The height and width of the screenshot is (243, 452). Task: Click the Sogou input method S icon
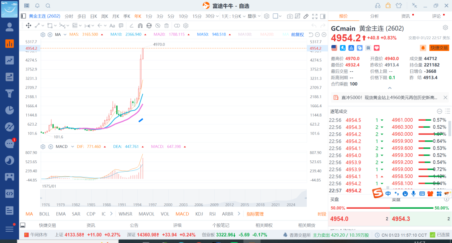(x=378, y=193)
